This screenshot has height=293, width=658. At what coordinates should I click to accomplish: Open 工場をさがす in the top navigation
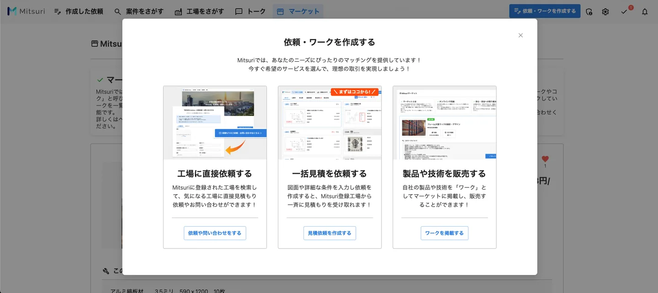[x=199, y=11]
